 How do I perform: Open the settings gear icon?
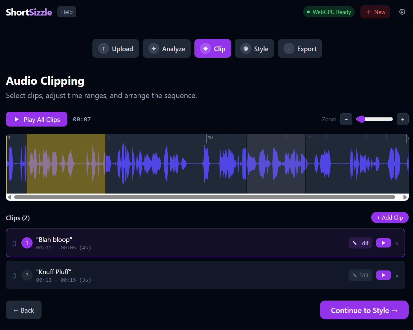[x=402, y=12]
